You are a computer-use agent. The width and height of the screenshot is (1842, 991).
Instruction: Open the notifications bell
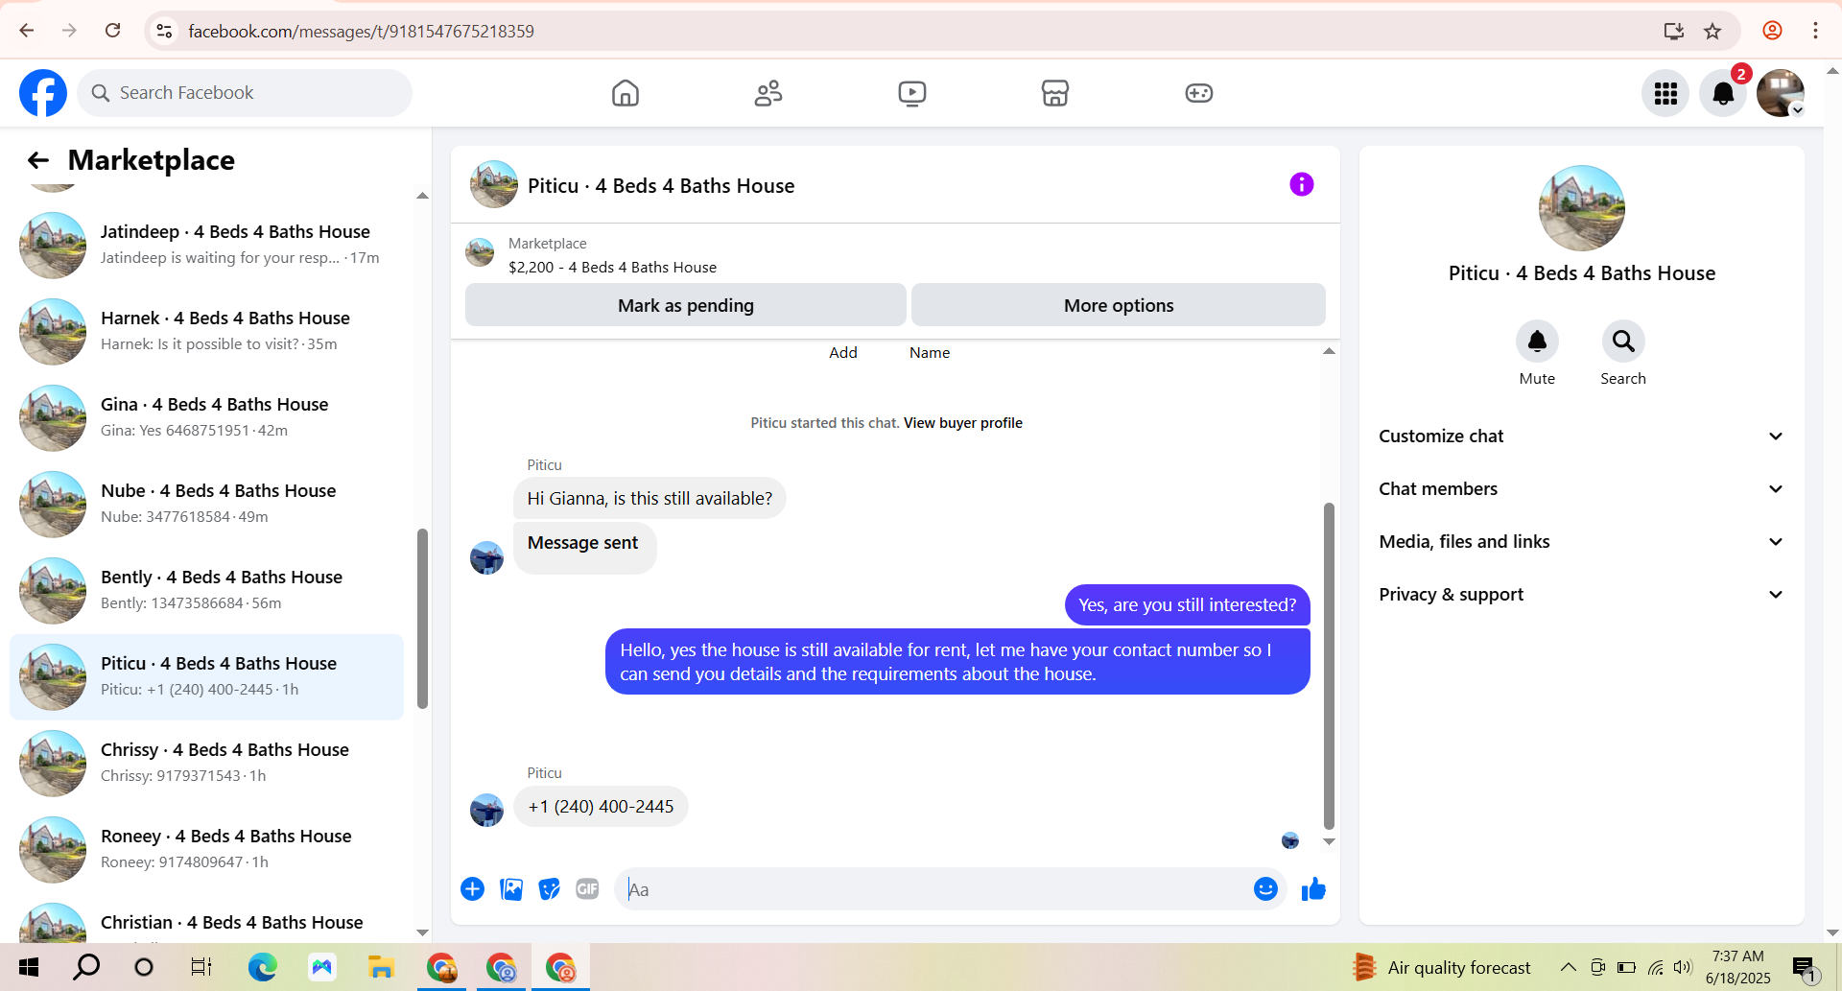tap(1723, 93)
